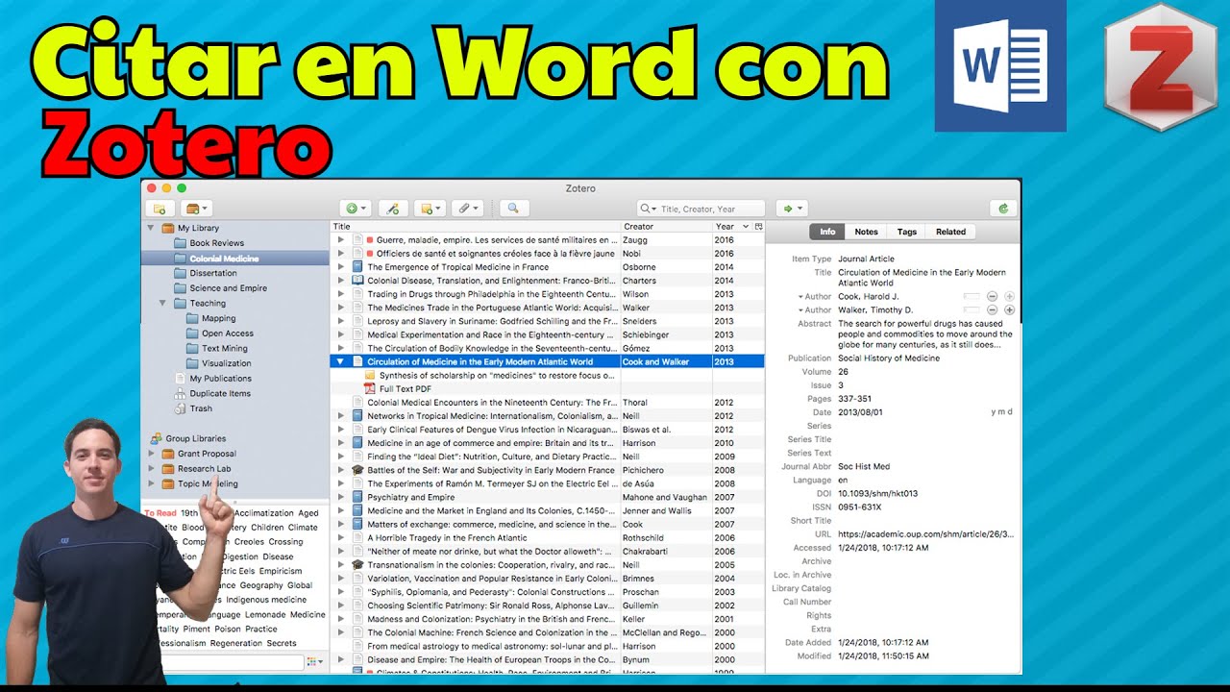Image resolution: width=1230 pixels, height=692 pixels.
Task: Filter by the Lemonade tag
Action: pos(265,614)
